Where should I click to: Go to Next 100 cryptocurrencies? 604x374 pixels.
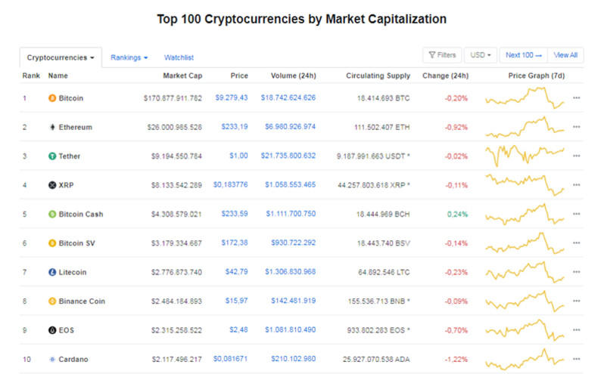(x=524, y=55)
